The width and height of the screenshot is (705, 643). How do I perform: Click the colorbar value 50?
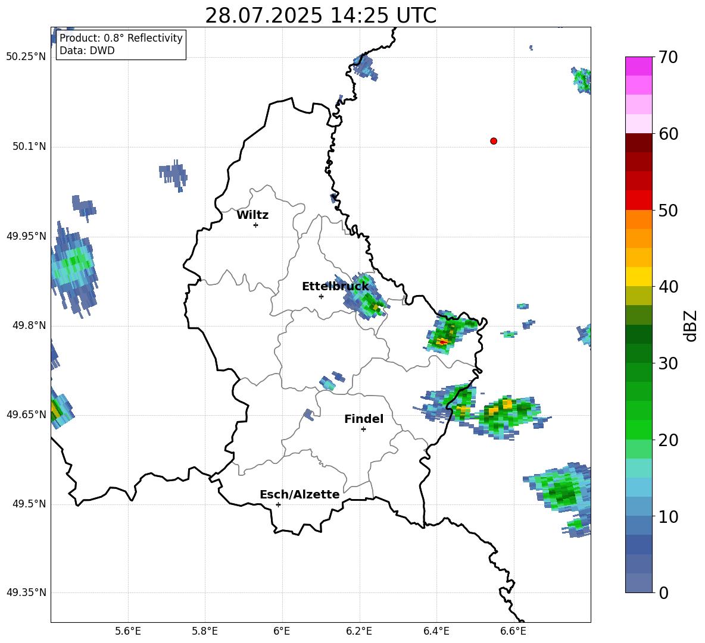(668, 210)
